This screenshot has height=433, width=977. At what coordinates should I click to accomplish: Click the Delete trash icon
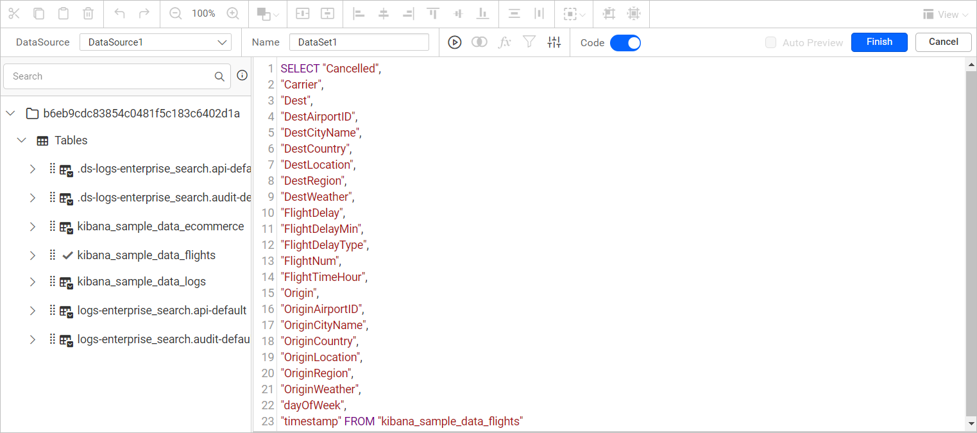click(x=89, y=13)
